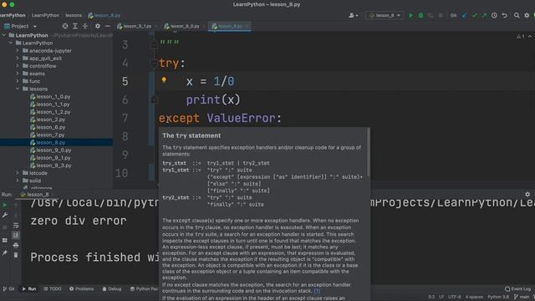This screenshot has height=301, width=535.
Task: Expand the solid folder
Action: pos(18,181)
